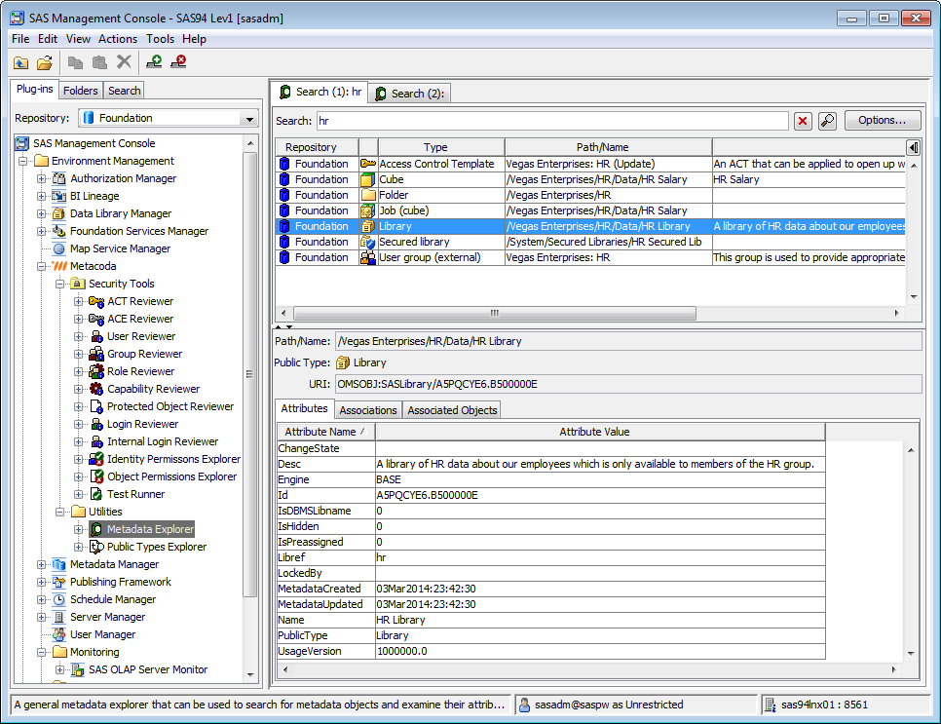Click the Group Reviewer icon
Screen dimensions: 941x724
tap(96, 354)
